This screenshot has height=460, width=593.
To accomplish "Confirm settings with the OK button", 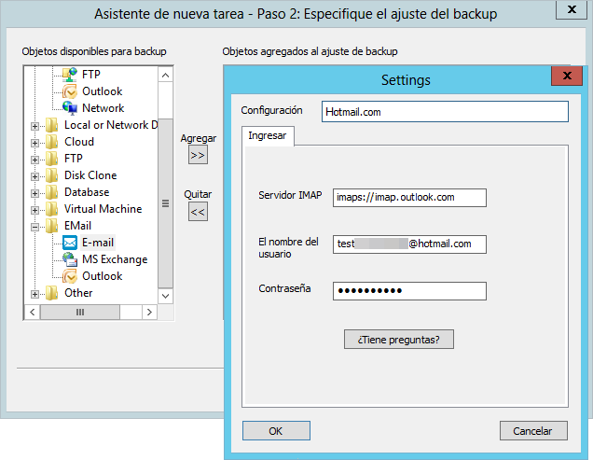I will tap(276, 430).
